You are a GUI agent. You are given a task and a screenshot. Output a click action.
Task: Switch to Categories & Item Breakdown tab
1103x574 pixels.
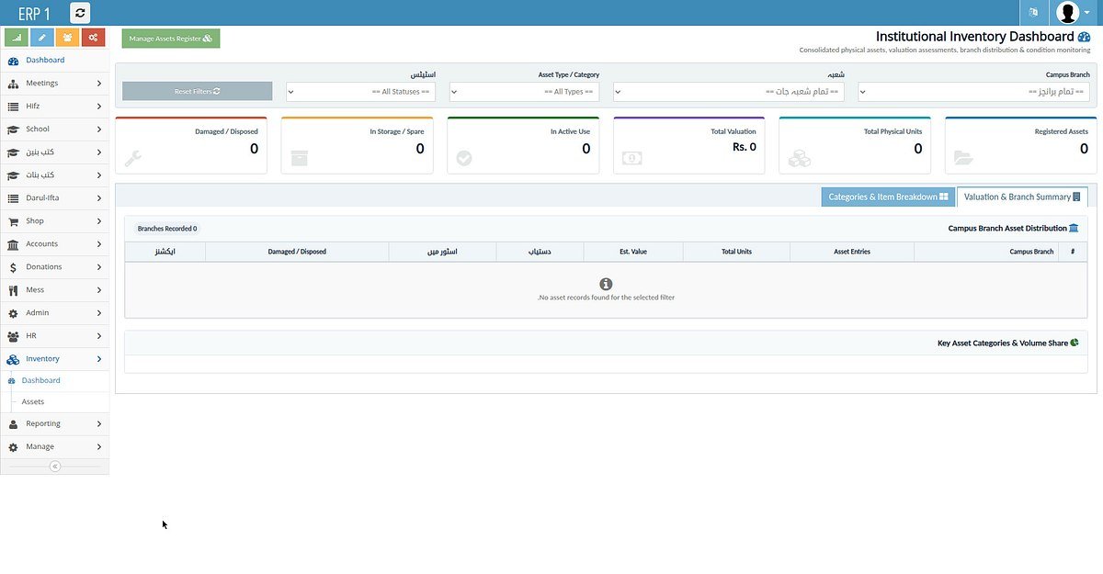pyautogui.click(x=888, y=197)
